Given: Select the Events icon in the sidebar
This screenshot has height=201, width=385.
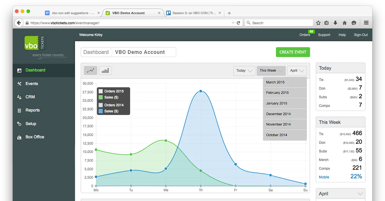Looking at the screenshot, I should 20,84.
